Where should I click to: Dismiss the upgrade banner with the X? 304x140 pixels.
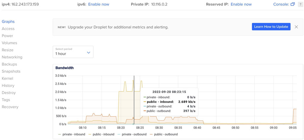(x=296, y=27)
